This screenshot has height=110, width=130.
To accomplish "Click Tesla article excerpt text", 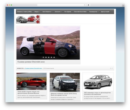I will click(31, 96).
